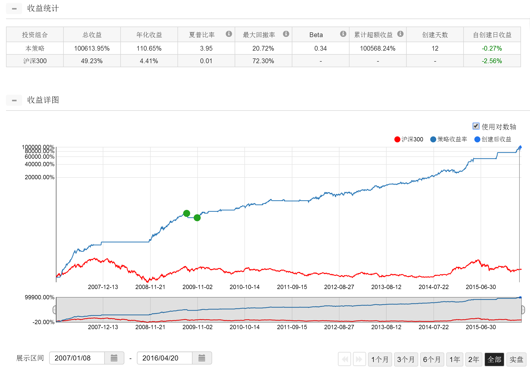Switch to 实盘 view
The width and height of the screenshot is (530, 372).
516,359
